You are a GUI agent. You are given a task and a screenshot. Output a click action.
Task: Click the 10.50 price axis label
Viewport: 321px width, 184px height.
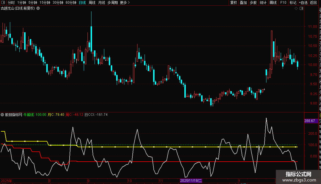point(312,46)
